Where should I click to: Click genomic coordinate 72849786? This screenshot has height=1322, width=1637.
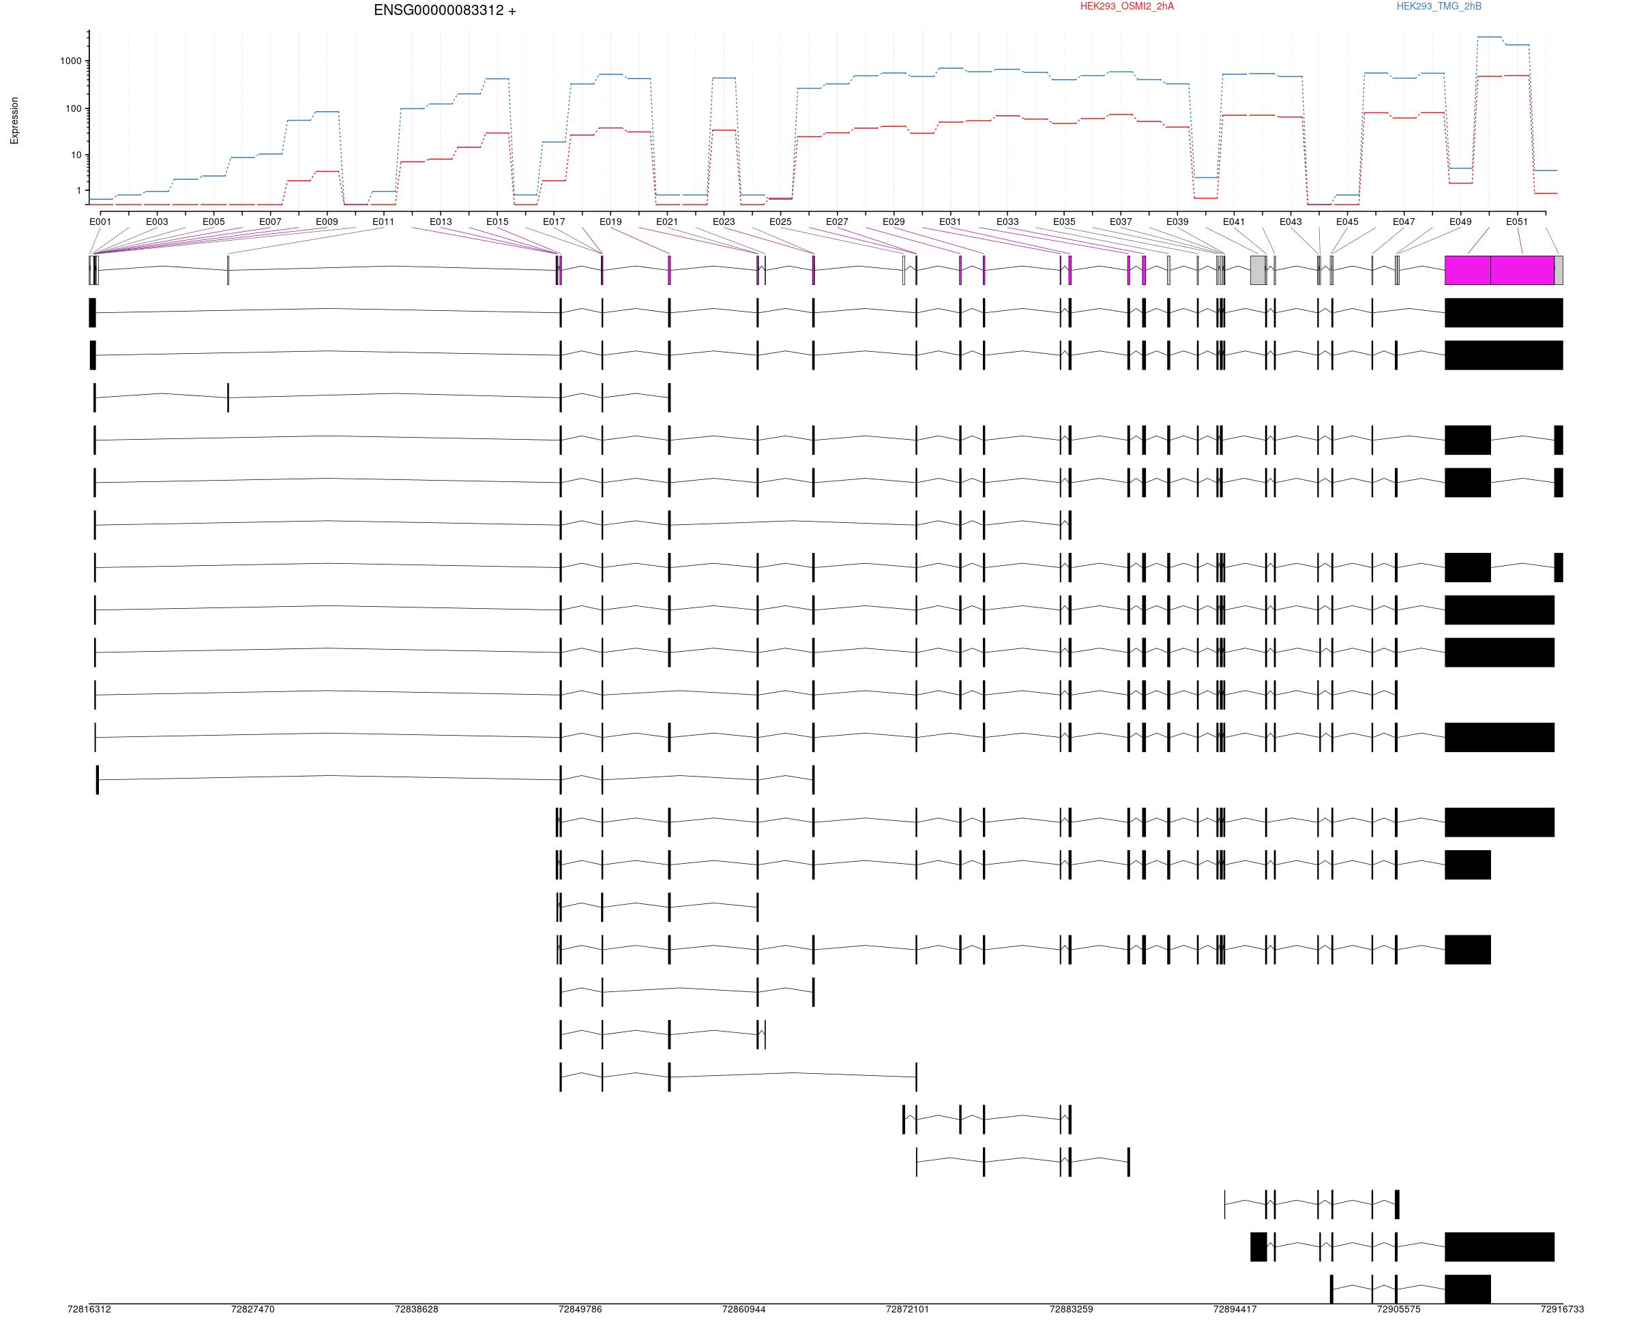580,1310
